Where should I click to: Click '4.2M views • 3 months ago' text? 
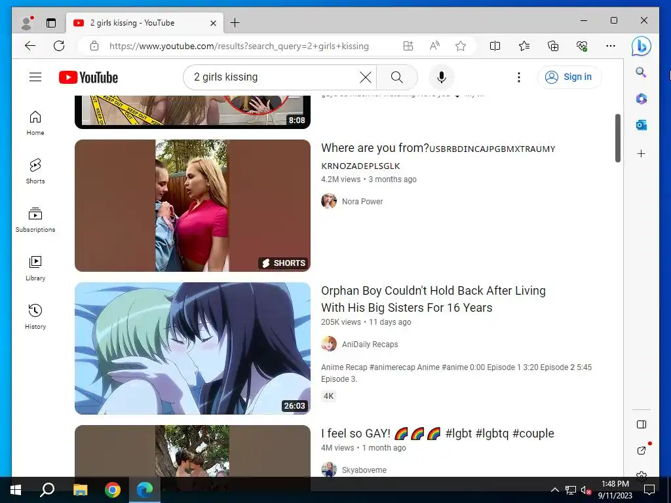pyautogui.click(x=368, y=179)
